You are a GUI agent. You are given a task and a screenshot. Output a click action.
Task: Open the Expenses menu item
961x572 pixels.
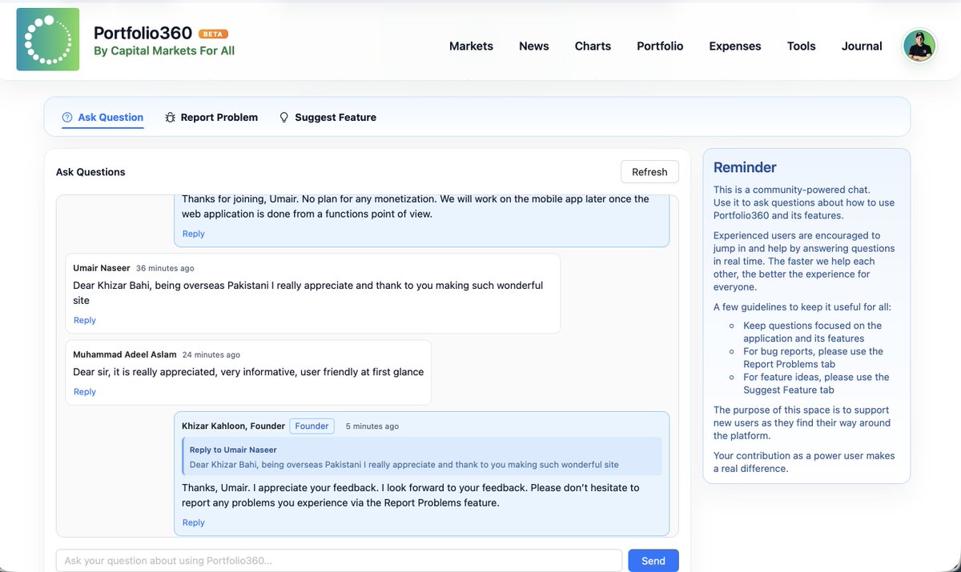pos(735,46)
